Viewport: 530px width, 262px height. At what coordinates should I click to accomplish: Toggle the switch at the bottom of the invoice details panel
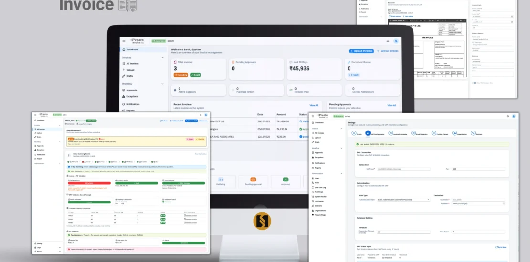[474, 83]
